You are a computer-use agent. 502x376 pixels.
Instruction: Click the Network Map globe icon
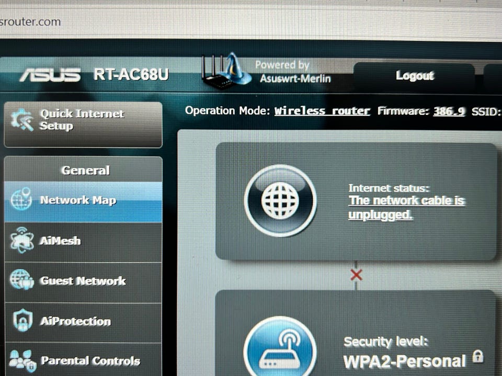(x=21, y=199)
